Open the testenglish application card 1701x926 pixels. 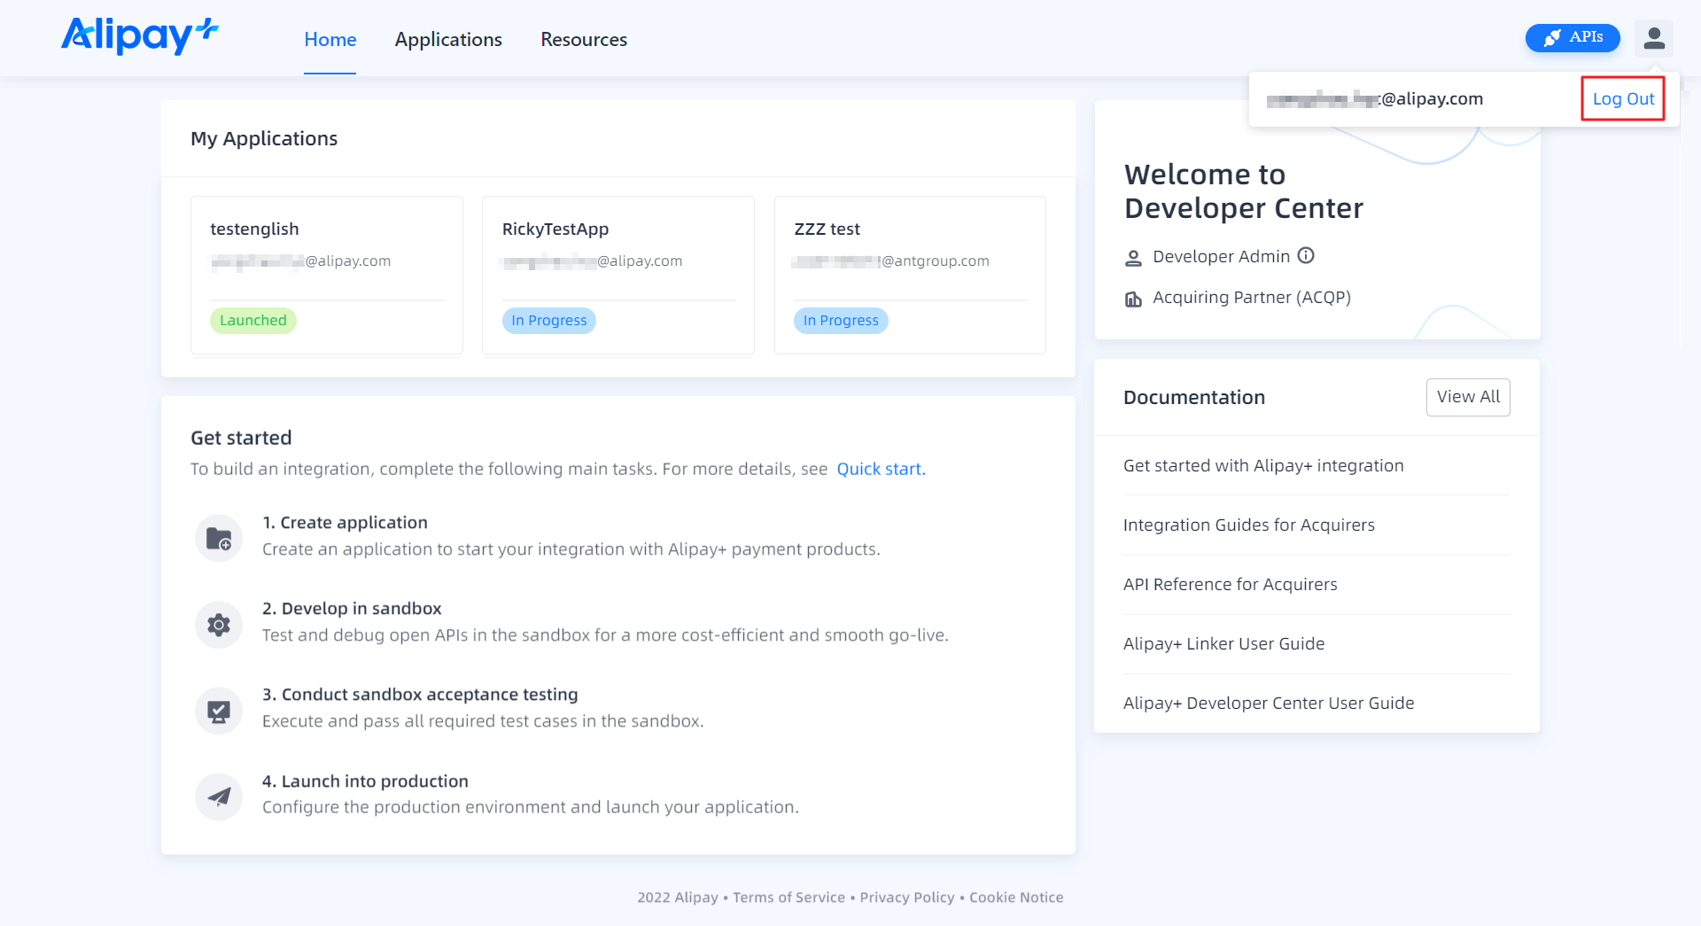326,275
